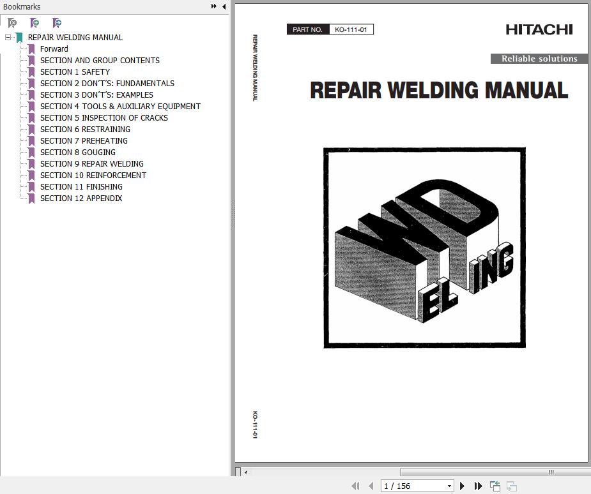Screen dimensions: 591x494
Task: Open SECTION 3 DON'T'S: EXAMPLES
Action: (96, 95)
